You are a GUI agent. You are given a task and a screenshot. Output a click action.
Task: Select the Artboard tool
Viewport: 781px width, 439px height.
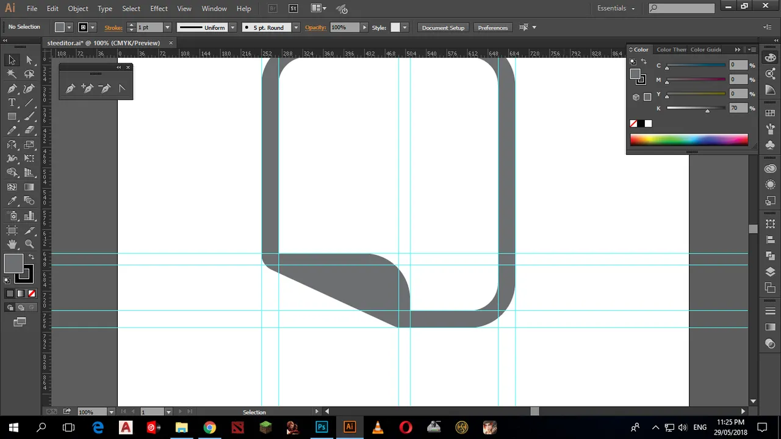(12, 230)
